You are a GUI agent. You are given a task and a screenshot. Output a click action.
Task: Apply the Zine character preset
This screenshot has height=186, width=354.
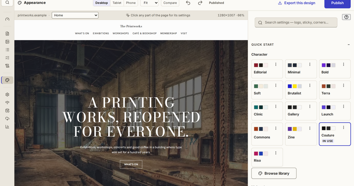click(x=301, y=134)
